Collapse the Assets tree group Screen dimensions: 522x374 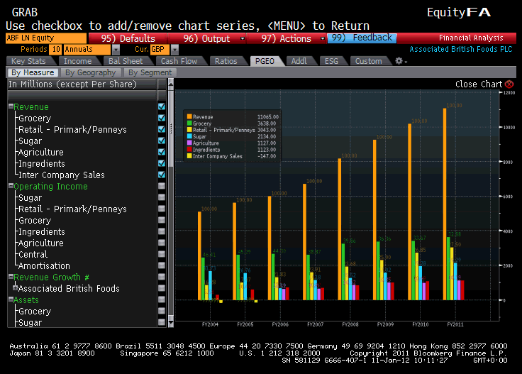coord(11,300)
